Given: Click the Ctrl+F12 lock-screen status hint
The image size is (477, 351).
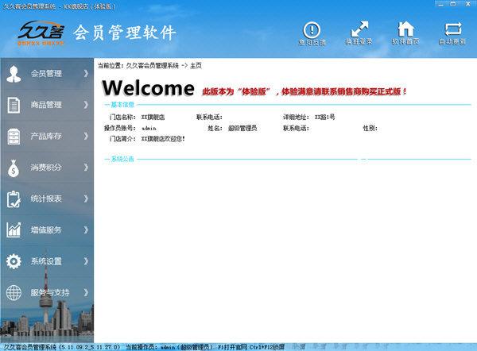Looking at the screenshot, I should coord(267,347).
